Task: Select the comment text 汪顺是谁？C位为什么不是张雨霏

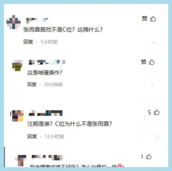Action: click(70, 124)
